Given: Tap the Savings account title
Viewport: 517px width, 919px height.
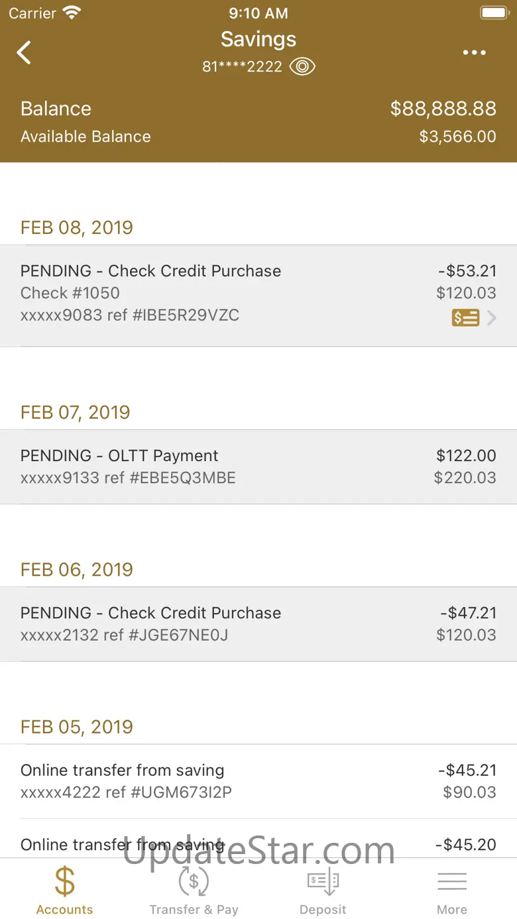Looking at the screenshot, I should (x=258, y=39).
